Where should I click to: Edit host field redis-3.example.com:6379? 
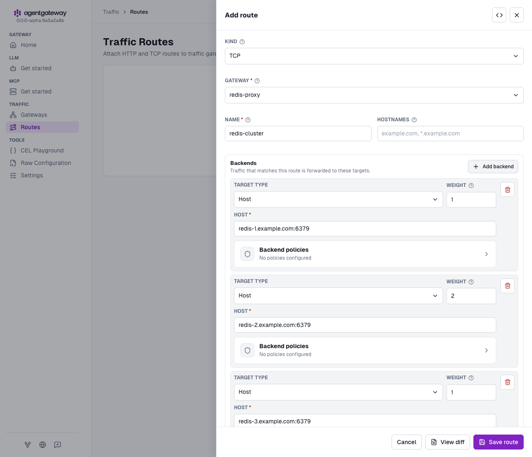[365, 420]
